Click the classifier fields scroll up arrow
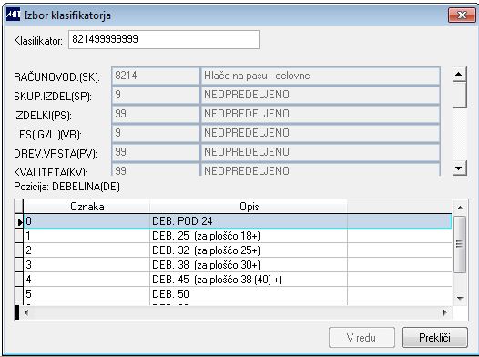Viewport: 479px width, 357px height. (x=459, y=74)
